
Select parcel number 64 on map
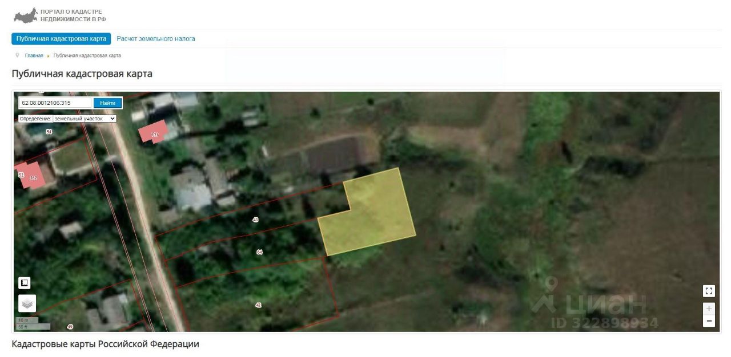pyautogui.click(x=259, y=251)
